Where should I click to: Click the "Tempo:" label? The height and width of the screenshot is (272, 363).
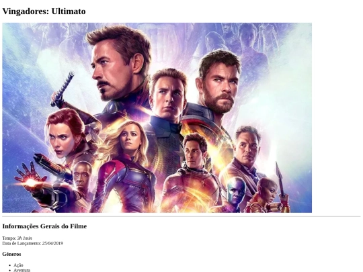pos(9,238)
